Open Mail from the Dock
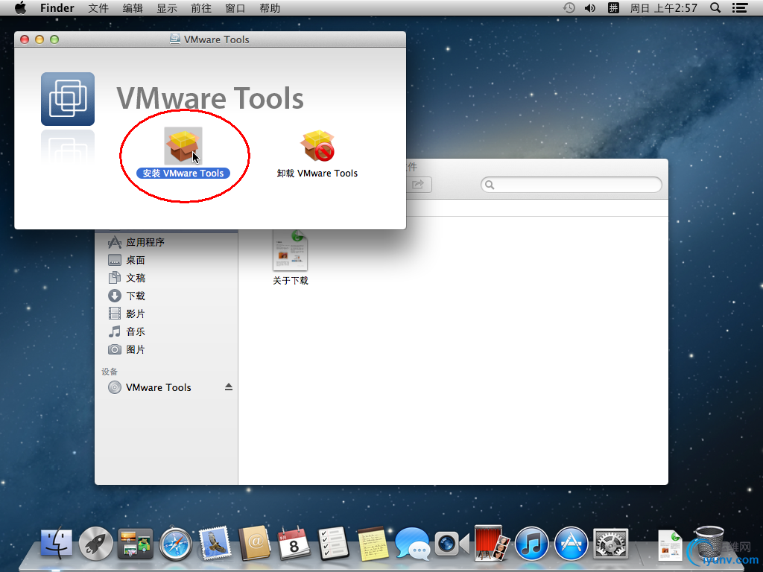This screenshot has height=572, width=763. tap(215, 543)
